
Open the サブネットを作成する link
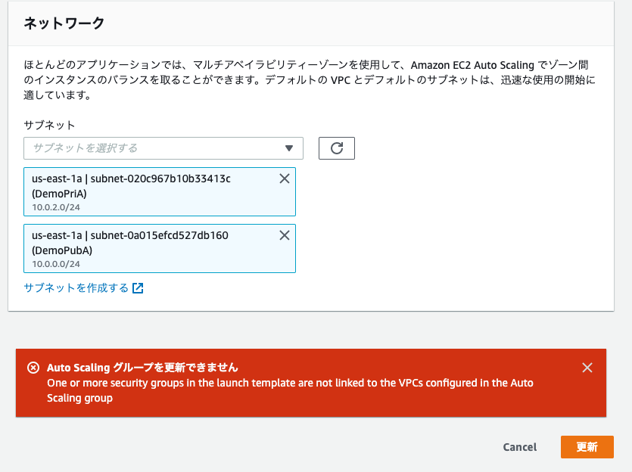point(76,288)
